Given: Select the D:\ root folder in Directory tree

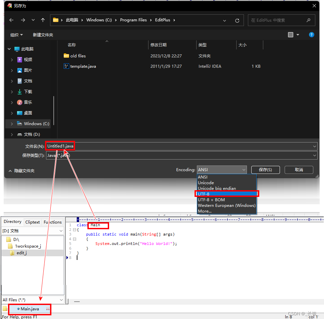Looking at the screenshot, I should (x=15, y=239).
